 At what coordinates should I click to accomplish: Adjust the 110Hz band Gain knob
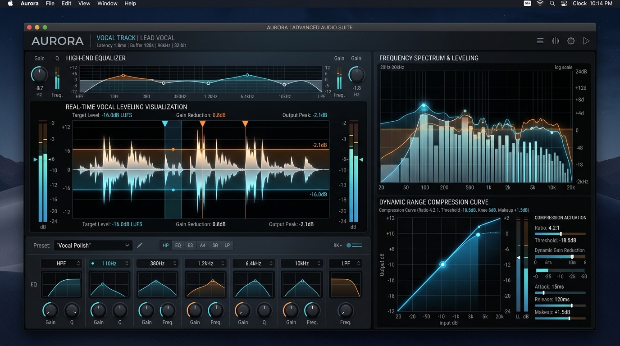coord(99,310)
